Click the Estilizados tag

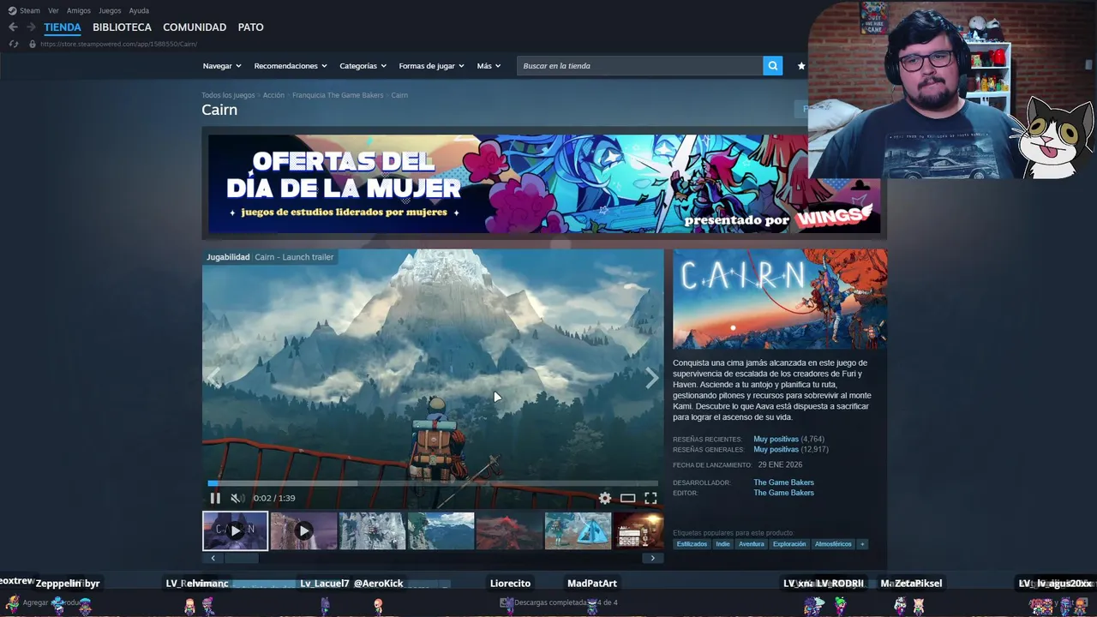pyautogui.click(x=692, y=544)
